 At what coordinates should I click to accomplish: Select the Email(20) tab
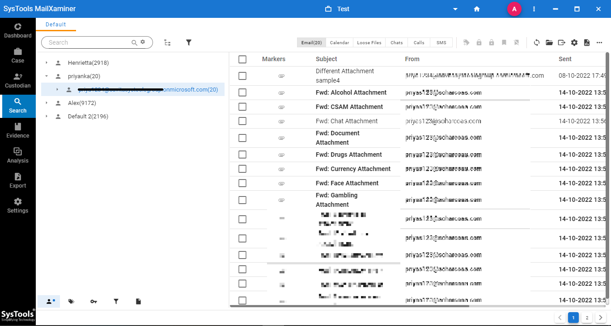[311, 42]
